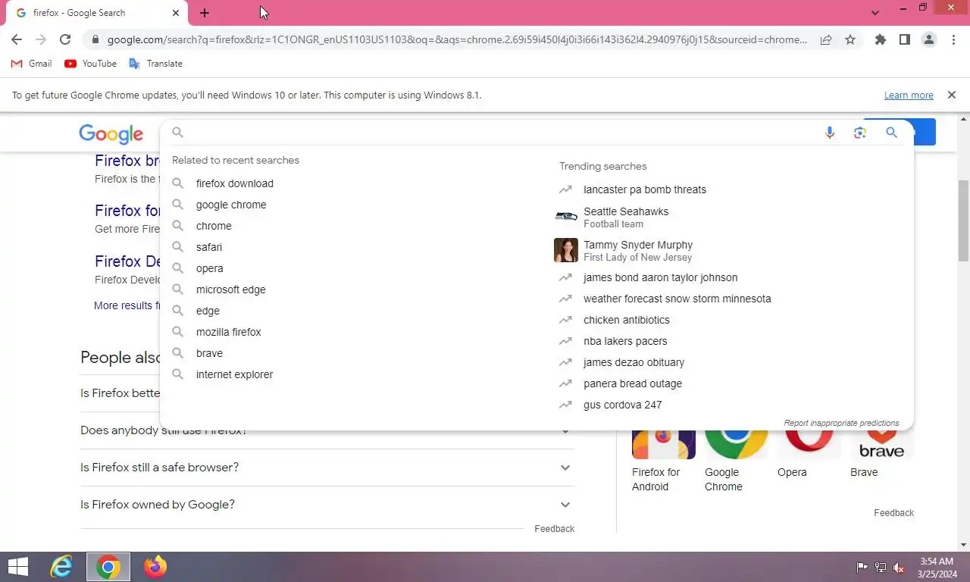Viewport: 970px width, 582px height.
Task: Bookmark this page with the star icon
Action: [850, 39]
